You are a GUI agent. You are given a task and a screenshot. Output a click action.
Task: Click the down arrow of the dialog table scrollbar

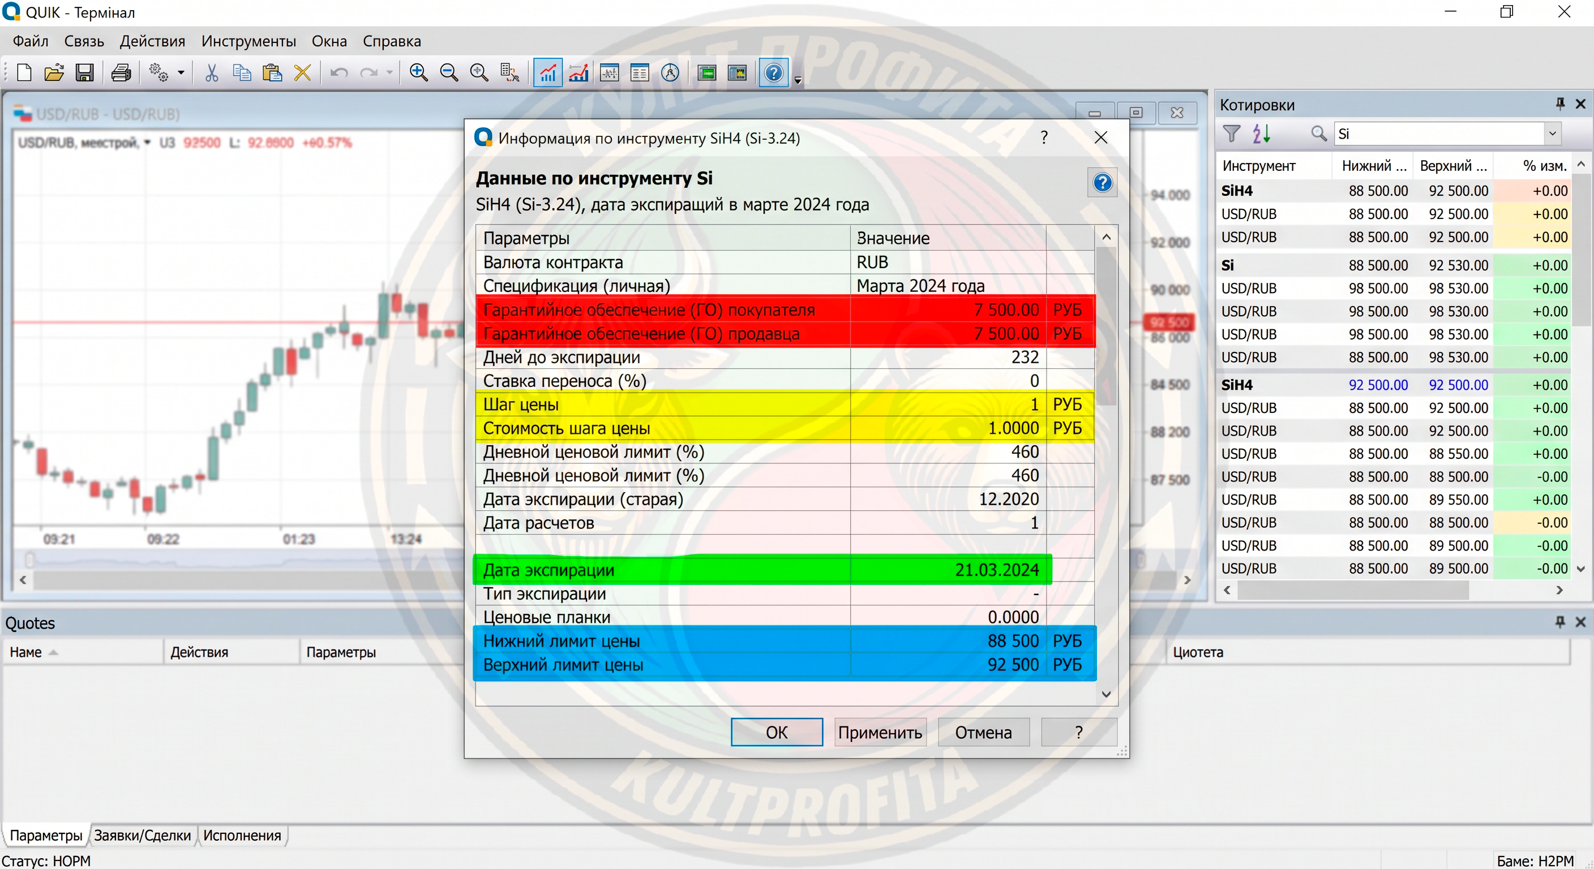[1107, 695]
